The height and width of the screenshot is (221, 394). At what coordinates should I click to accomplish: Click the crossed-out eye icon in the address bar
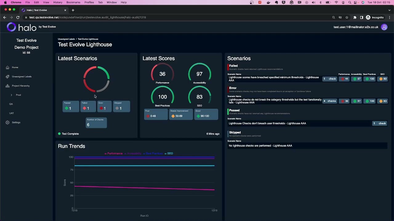[x=340, y=17]
